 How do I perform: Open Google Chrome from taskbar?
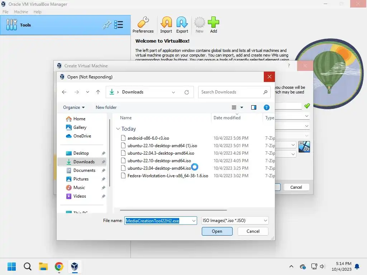coord(59,266)
